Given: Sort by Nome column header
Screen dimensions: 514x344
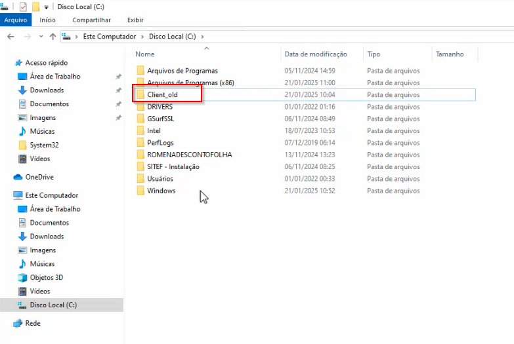Looking at the screenshot, I should coord(145,54).
